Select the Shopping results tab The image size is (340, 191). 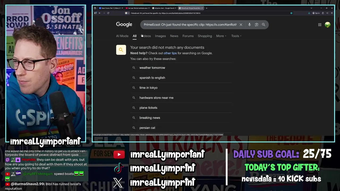205,36
